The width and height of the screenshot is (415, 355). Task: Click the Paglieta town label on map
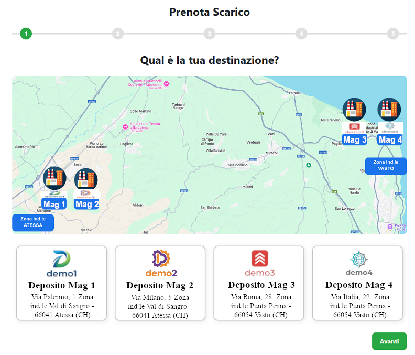pos(126,144)
